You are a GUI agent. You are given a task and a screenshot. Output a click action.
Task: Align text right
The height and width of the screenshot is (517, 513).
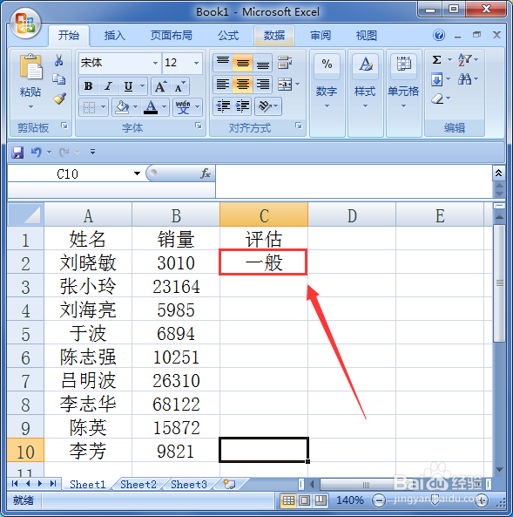(x=262, y=84)
